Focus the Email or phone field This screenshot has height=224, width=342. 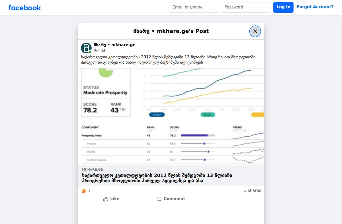194,7
